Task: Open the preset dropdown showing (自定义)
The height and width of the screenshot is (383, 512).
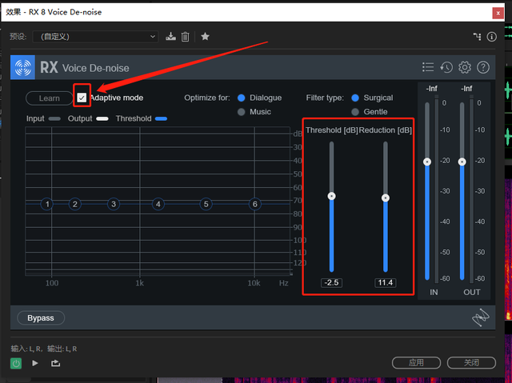Action: (x=95, y=37)
